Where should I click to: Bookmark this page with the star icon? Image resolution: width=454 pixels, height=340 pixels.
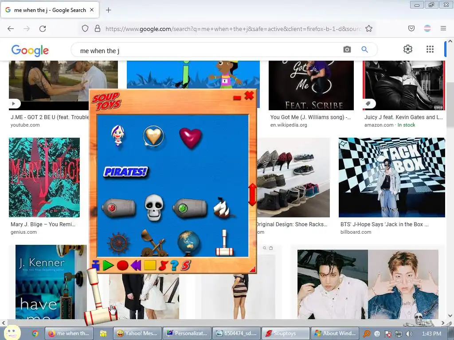(x=368, y=29)
